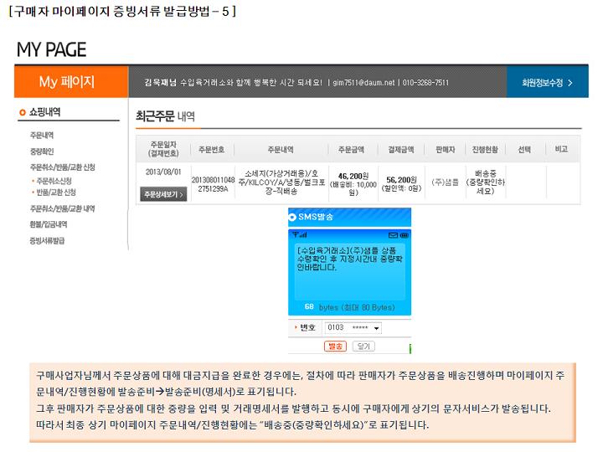Choose 주문취소신청 sub-menu item
This screenshot has width=603, height=452.
(x=53, y=181)
